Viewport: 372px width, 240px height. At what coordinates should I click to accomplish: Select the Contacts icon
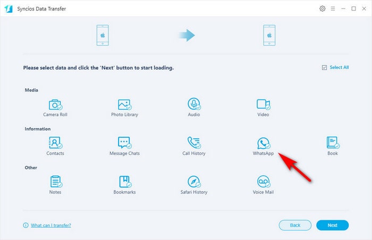click(55, 143)
